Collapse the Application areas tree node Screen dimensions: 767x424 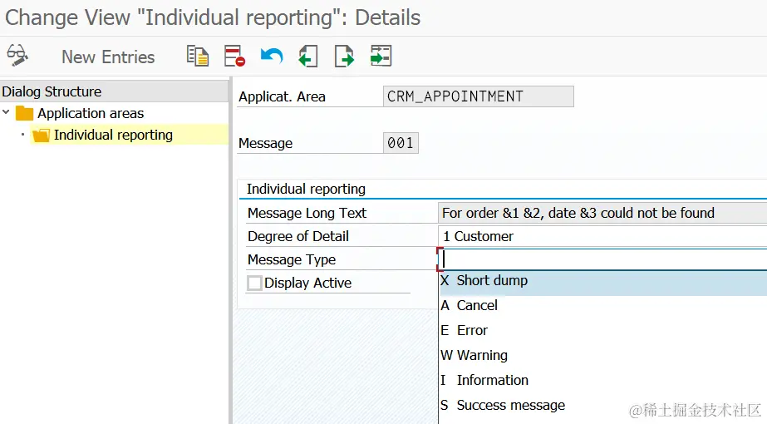click(x=6, y=112)
